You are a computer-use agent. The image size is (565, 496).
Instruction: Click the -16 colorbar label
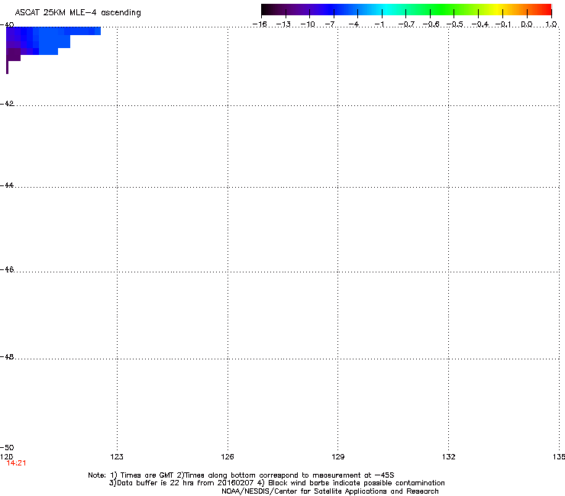click(x=260, y=24)
